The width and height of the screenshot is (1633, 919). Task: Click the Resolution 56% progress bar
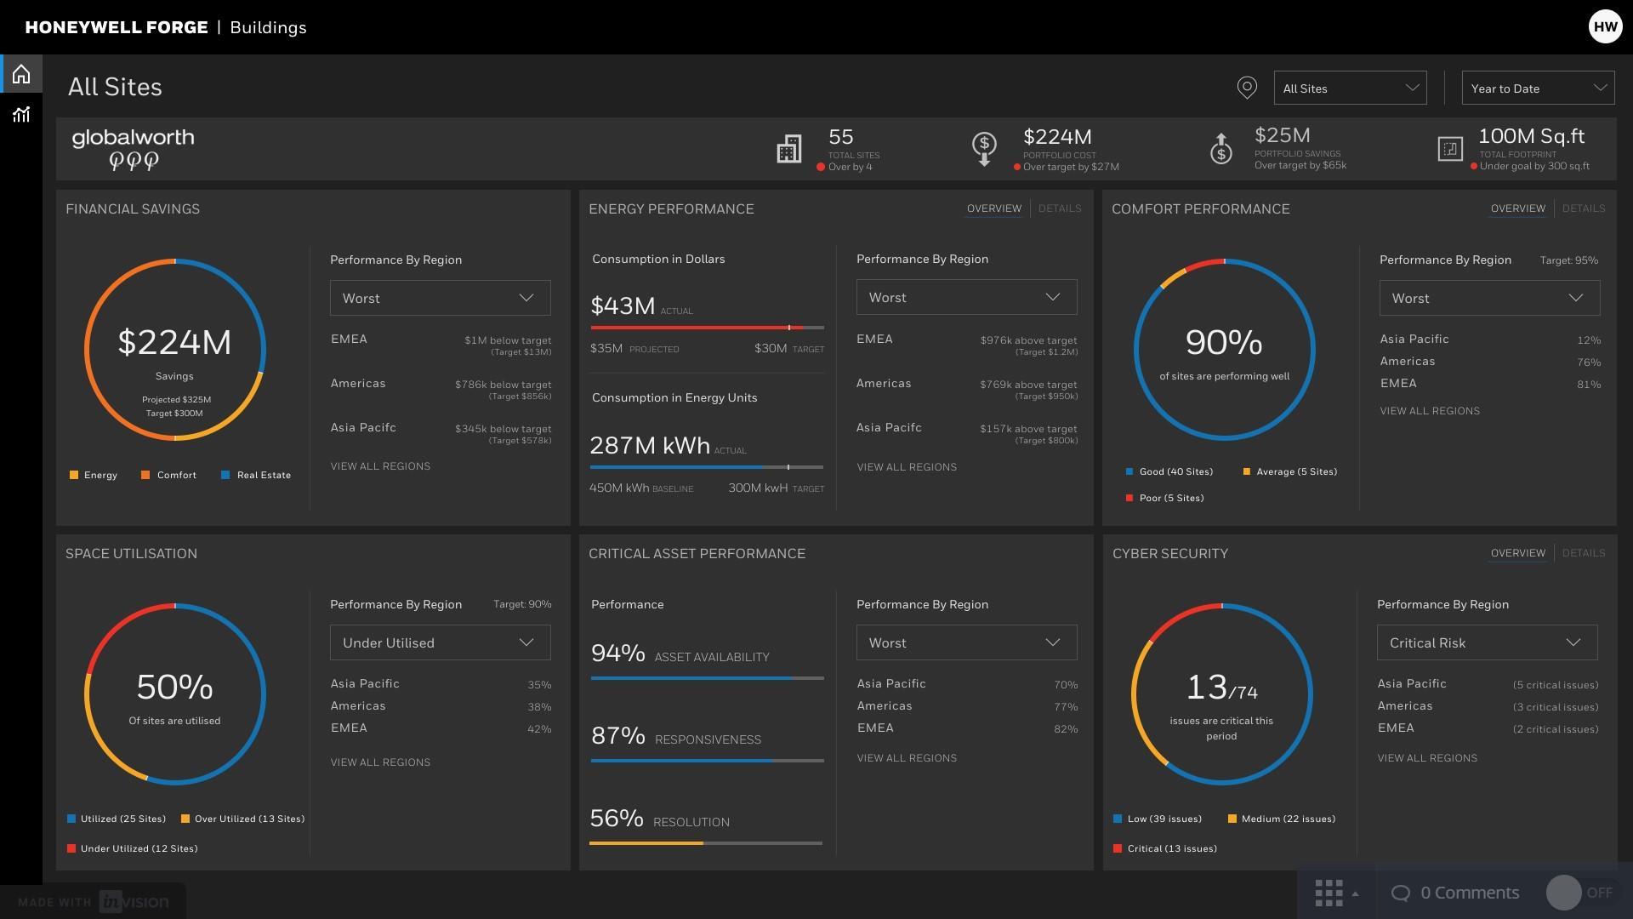[706, 843]
